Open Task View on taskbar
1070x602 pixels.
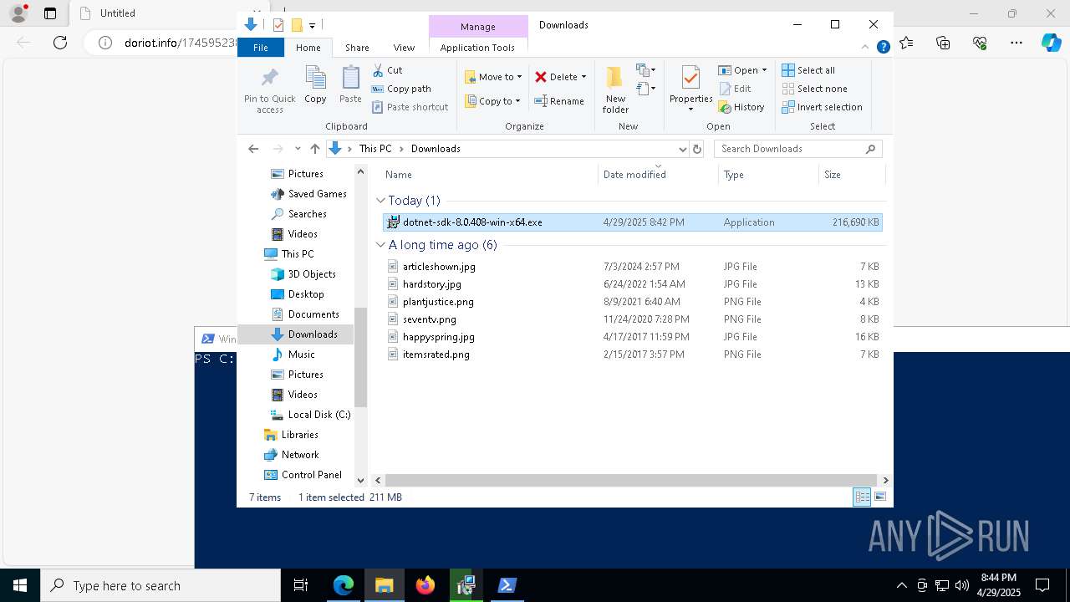tap(301, 585)
